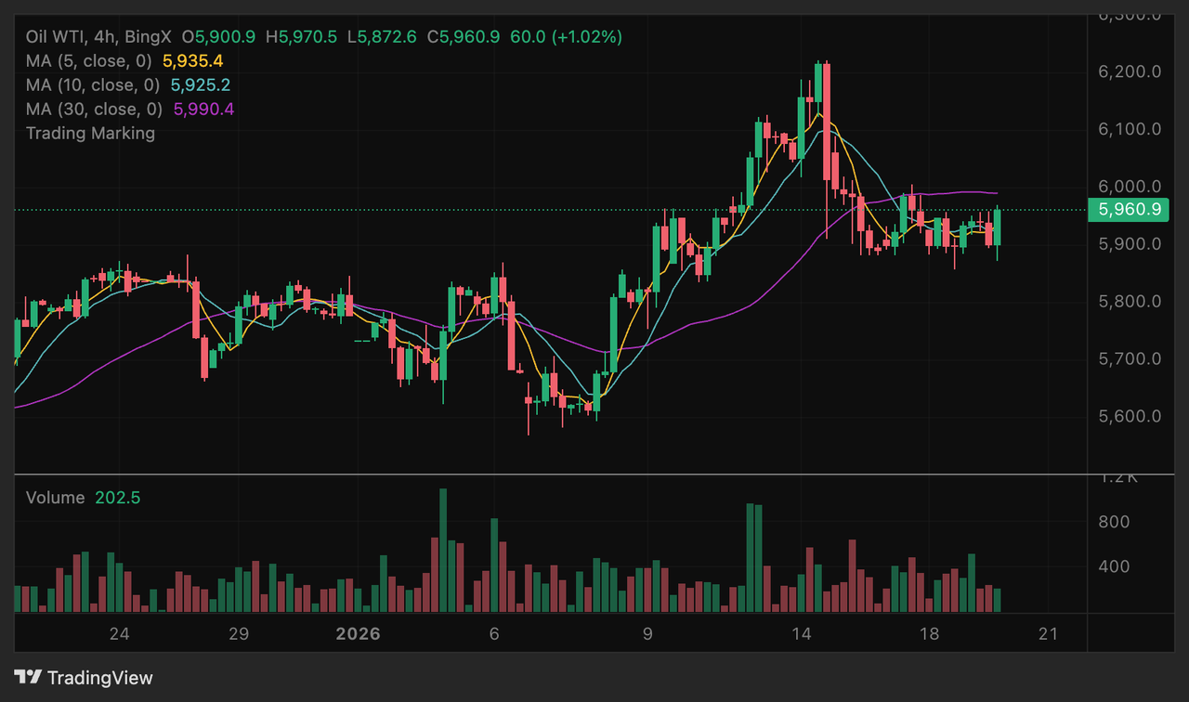
Task: Select the Oil WTI symbol title
Action: tap(56, 37)
